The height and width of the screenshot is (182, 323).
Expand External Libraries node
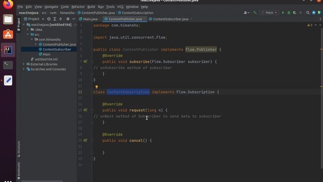point(24,64)
